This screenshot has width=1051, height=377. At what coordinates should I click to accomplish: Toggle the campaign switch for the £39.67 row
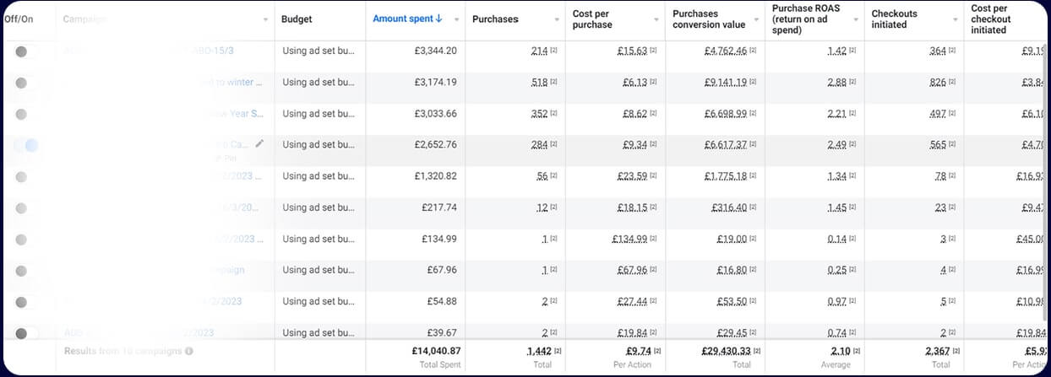22,332
